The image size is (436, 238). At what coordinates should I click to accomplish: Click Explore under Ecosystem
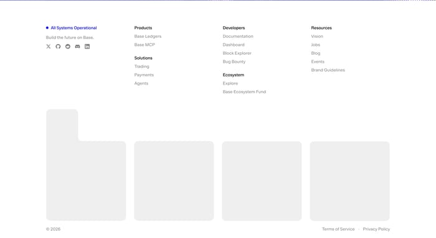tap(230, 83)
